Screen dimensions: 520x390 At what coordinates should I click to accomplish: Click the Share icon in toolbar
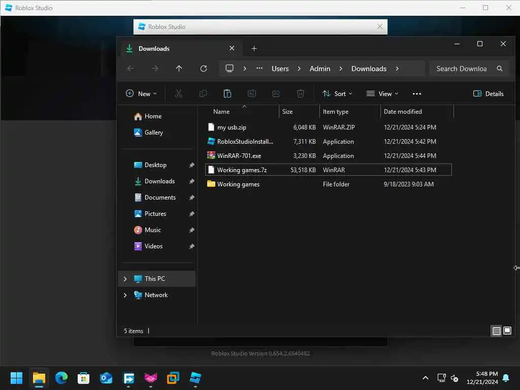click(276, 94)
